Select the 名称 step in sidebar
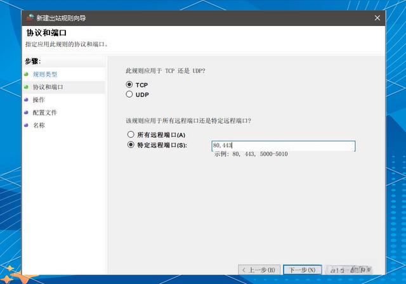 tap(39, 125)
